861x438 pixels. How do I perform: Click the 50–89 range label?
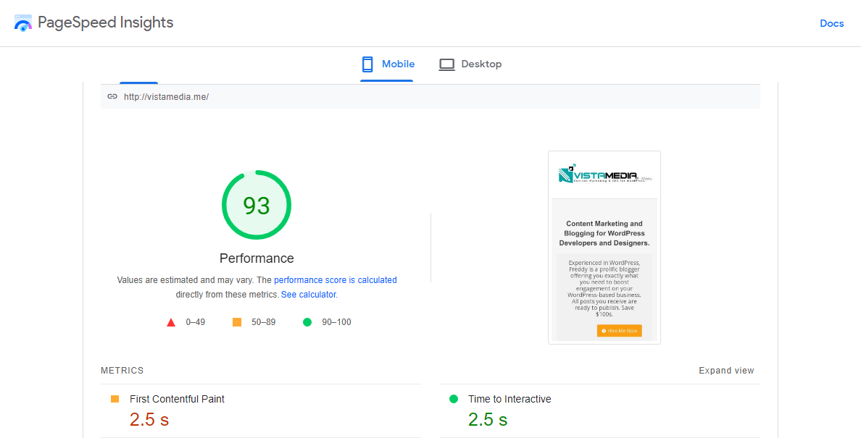click(x=264, y=322)
